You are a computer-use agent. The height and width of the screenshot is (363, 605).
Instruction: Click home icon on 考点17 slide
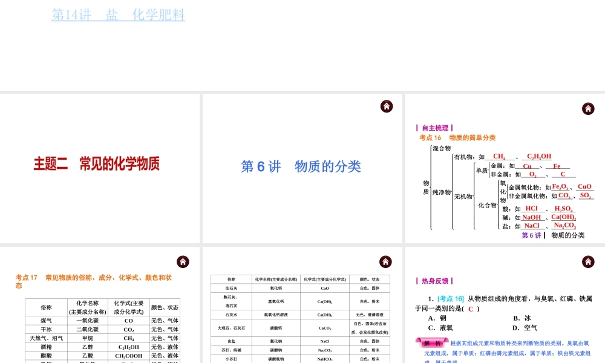(x=183, y=262)
